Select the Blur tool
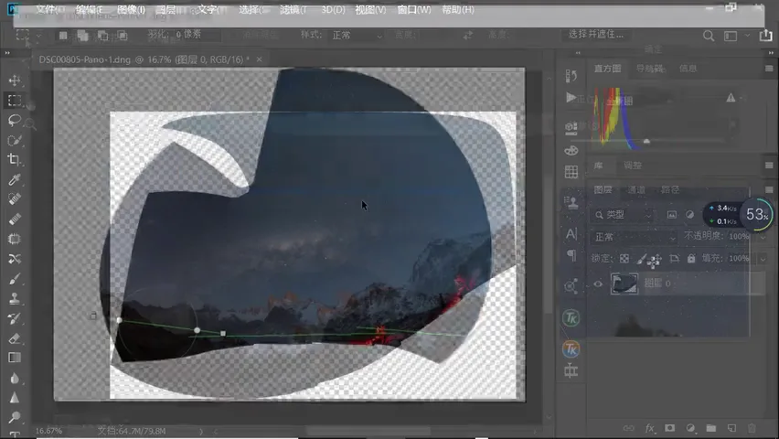 14,378
